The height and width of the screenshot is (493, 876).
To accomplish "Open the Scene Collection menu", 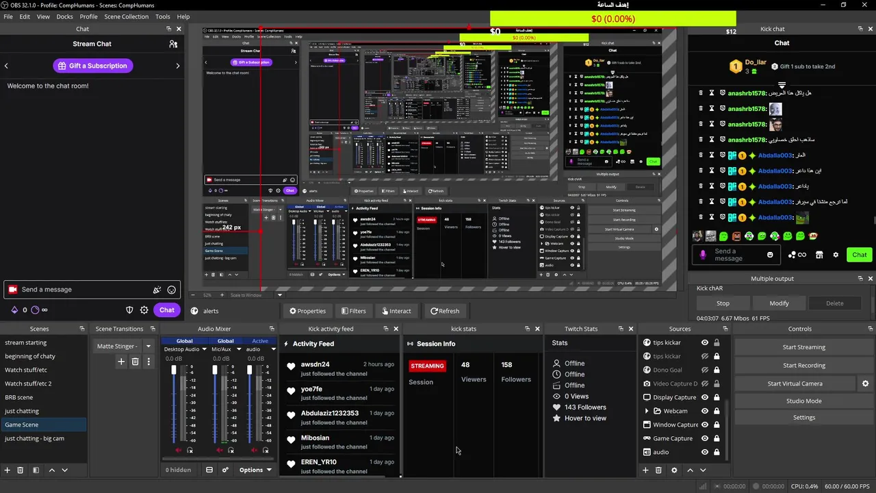I will tap(126, 16).
